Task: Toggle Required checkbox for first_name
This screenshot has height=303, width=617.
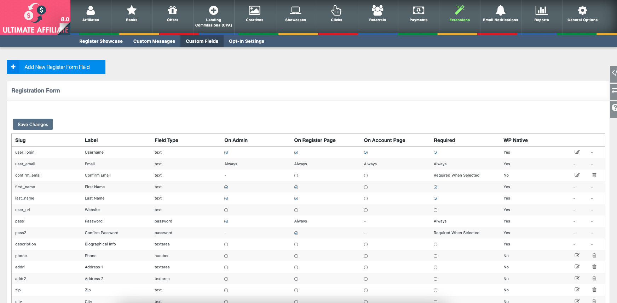Action: click(436, 187)
